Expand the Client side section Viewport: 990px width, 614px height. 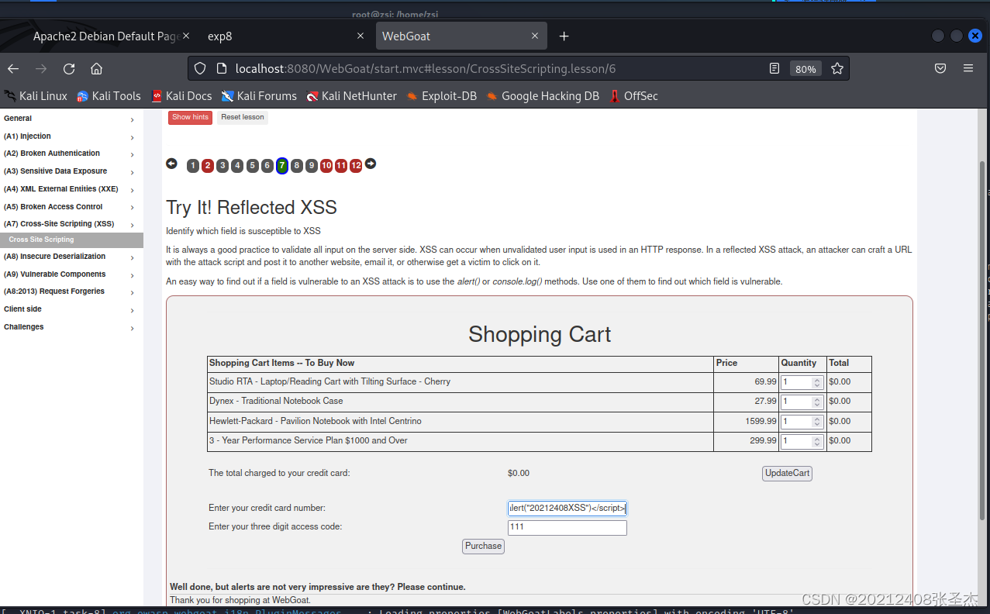71,309
